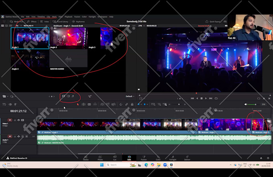Open the multicam Default layout dropdown
Viewport: 273px width, 177px height.
coord(130,96)
